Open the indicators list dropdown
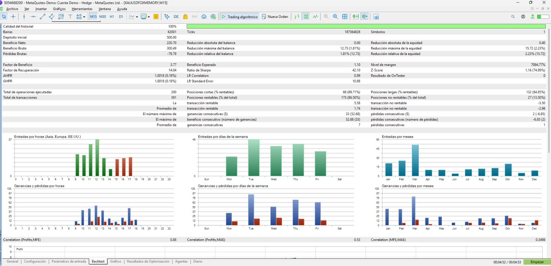Viewport: 551px width, 266px height. click(134, 16)
